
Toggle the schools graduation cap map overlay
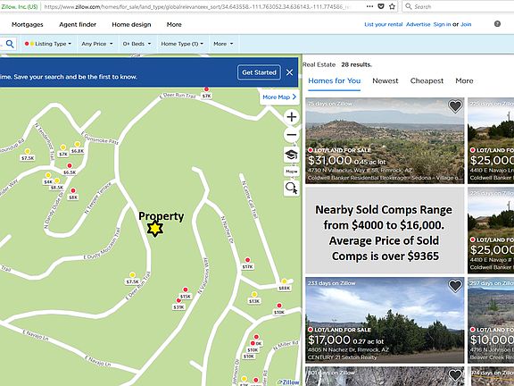coord(292,155)
